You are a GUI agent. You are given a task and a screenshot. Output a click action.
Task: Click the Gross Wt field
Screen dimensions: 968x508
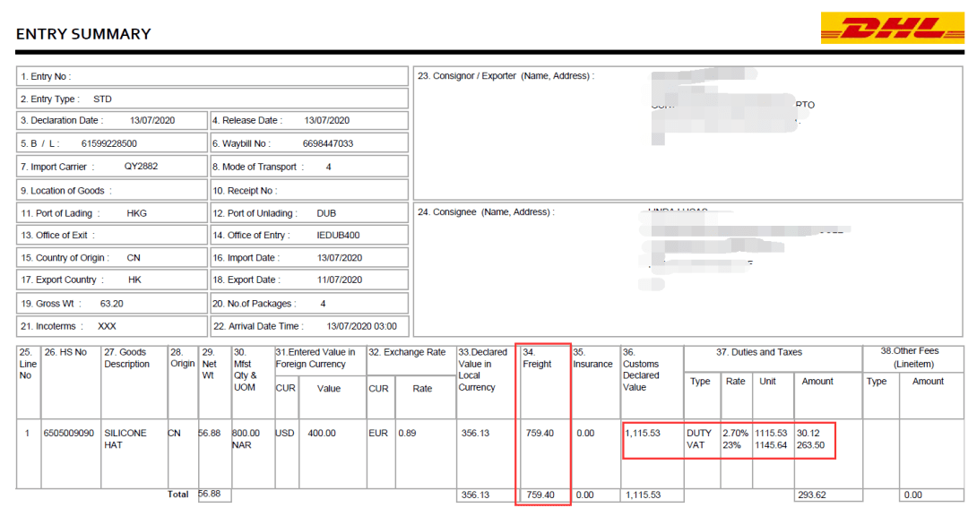click(x=111, y=304)
